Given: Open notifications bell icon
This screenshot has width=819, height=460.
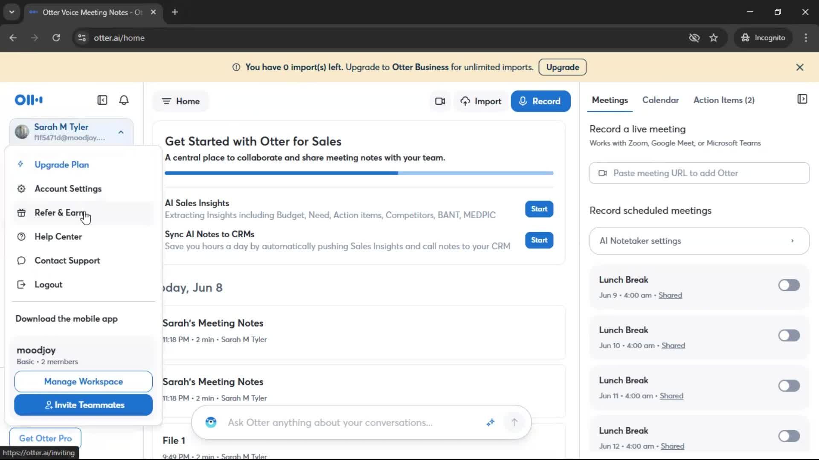Looking at the screenshot, I should point(124,100).
